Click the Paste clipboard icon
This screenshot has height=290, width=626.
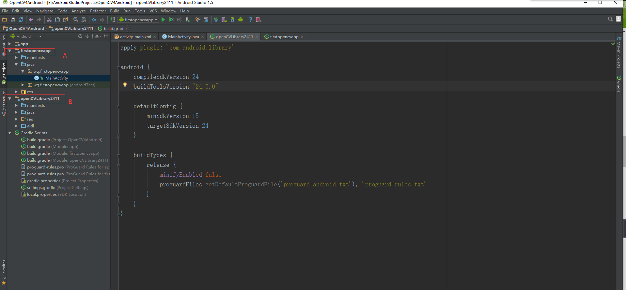[66, 20]
